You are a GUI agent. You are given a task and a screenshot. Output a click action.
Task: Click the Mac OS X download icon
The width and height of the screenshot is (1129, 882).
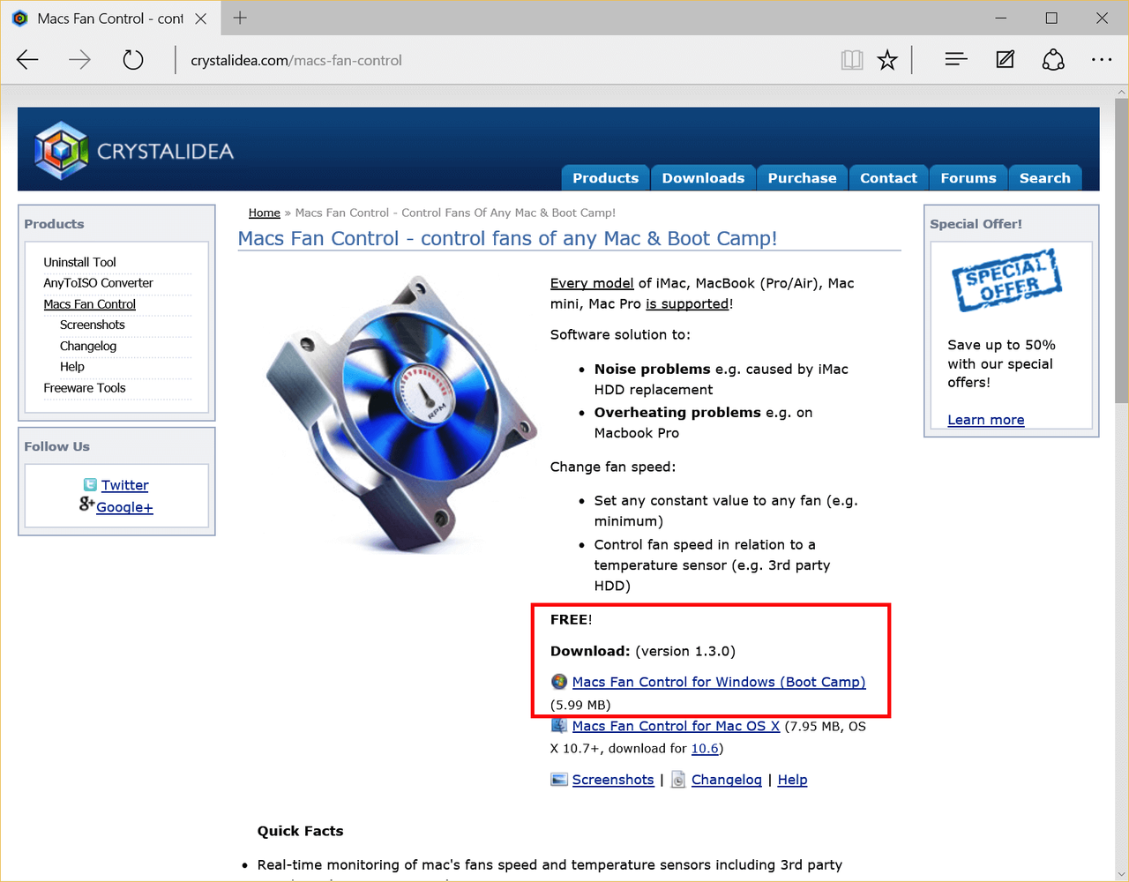(x=559, y=726)
